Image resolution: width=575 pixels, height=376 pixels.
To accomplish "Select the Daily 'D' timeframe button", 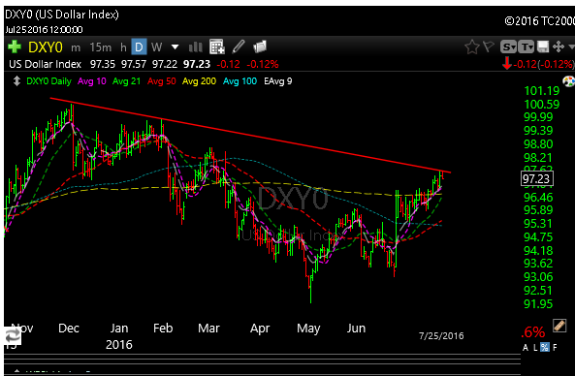I will click(x=139, y=47).
